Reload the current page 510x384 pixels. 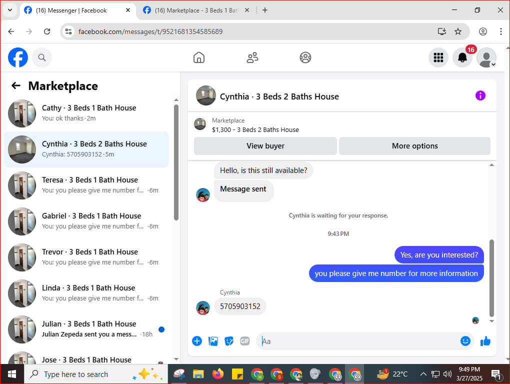point(47,31)
